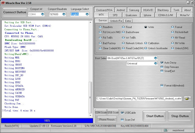Open Phone Pinouts
This screenshot has height=133, width=195.
coord(107,120)
